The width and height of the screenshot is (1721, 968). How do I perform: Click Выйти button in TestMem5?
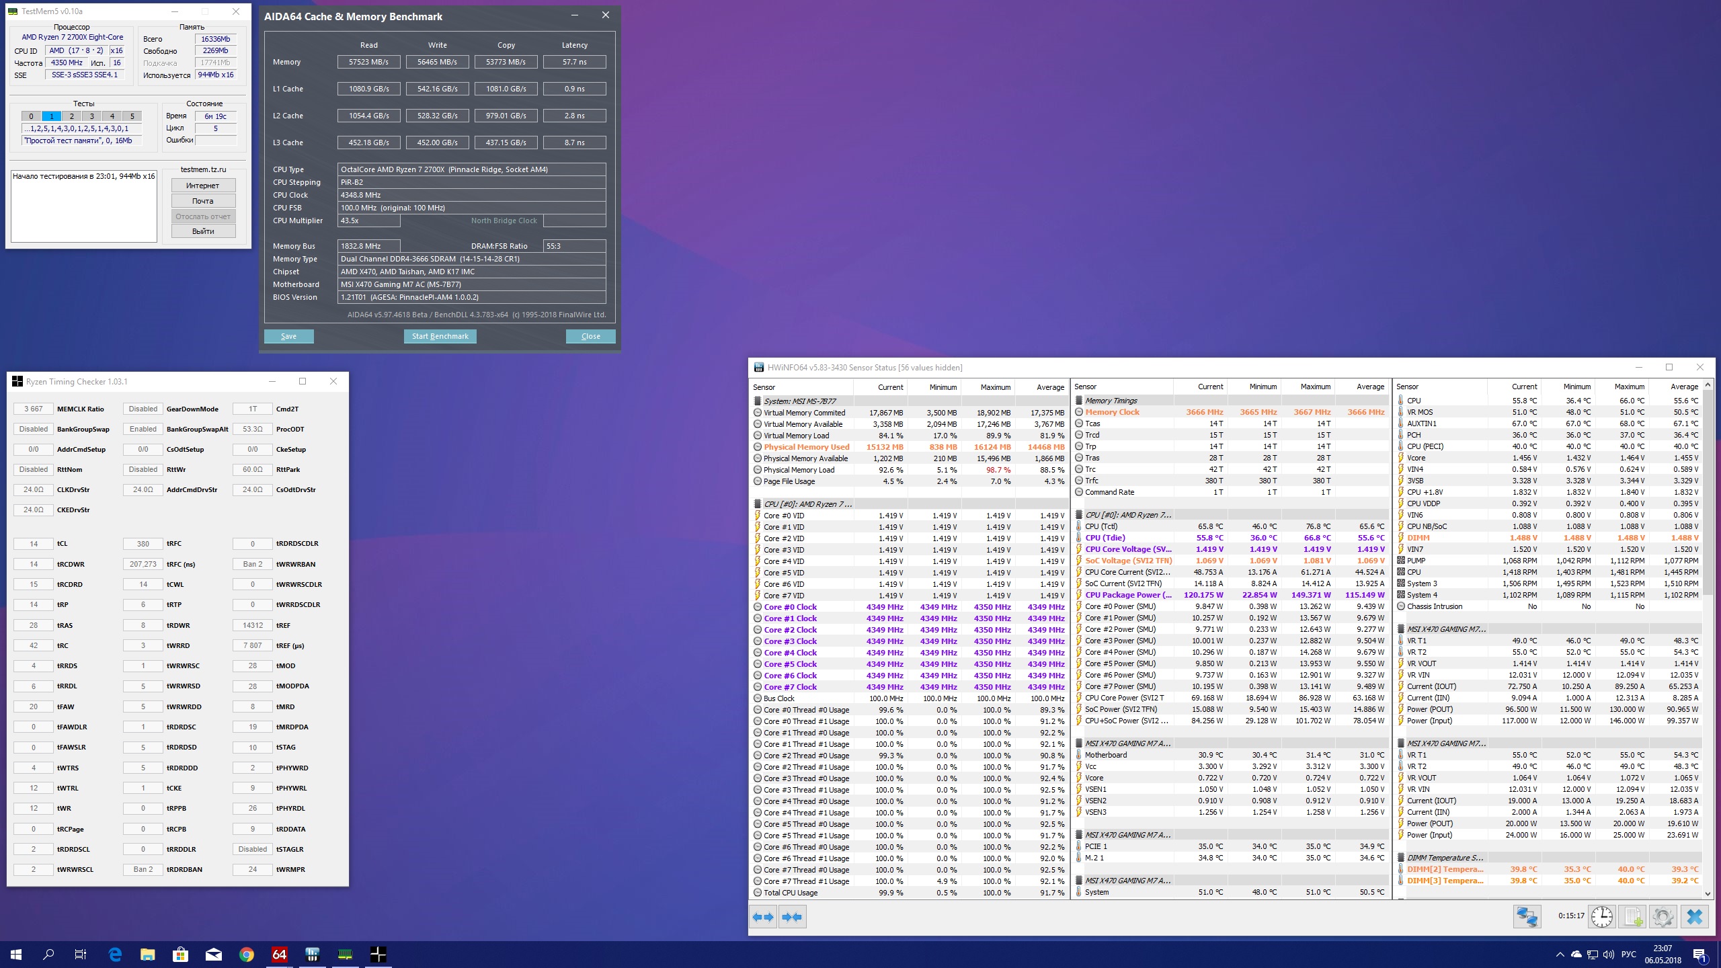point(203,231)
